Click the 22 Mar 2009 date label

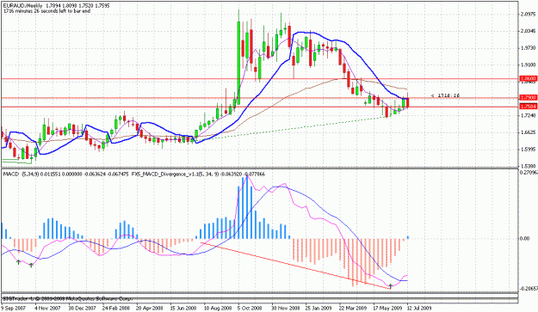pos(353,308)
